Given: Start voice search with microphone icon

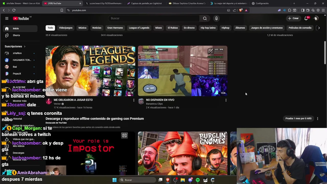Looking at the screenshot, I should [x=216, y=18].
